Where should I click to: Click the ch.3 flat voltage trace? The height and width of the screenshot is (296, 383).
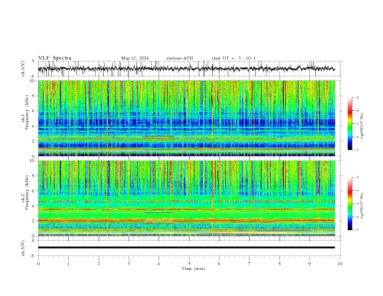(x=186, y=248)
